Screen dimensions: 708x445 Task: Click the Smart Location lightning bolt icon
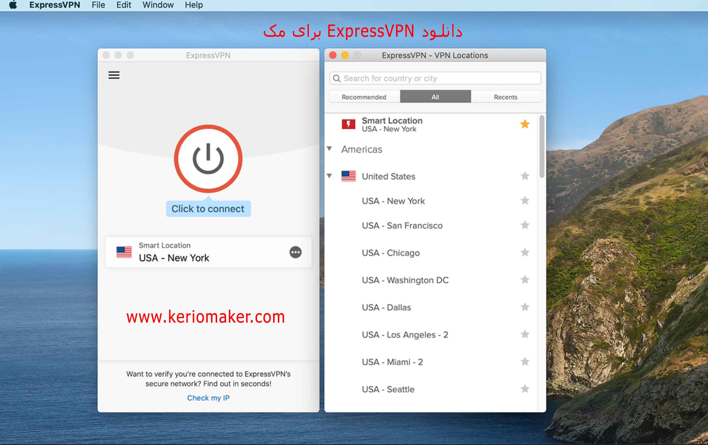point(348,124)
